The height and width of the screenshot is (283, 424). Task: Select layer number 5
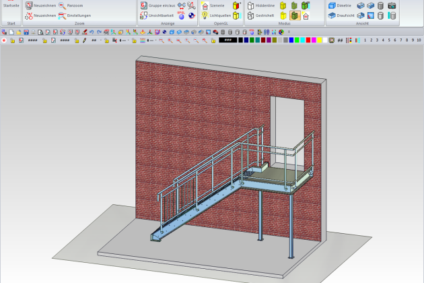(x=388, y=40)
